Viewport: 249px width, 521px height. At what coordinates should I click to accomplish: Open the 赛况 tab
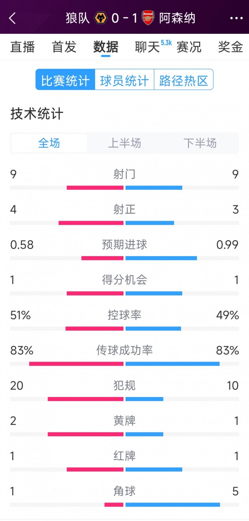[189, 47]
